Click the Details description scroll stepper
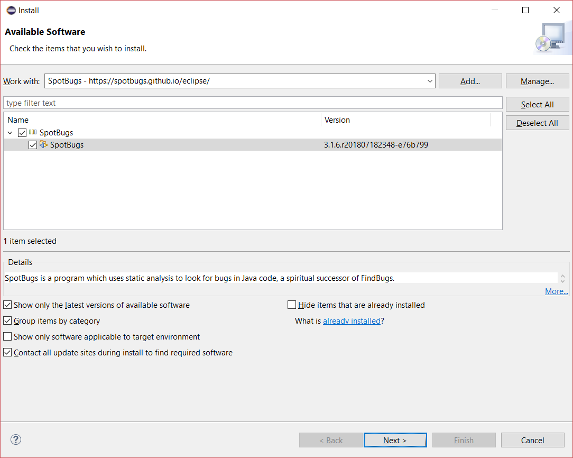573x458 pixels. (562, 278)
